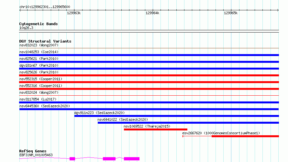
Task: Click the chr10:129962301..129965600 region label
Action: point(45,7)
